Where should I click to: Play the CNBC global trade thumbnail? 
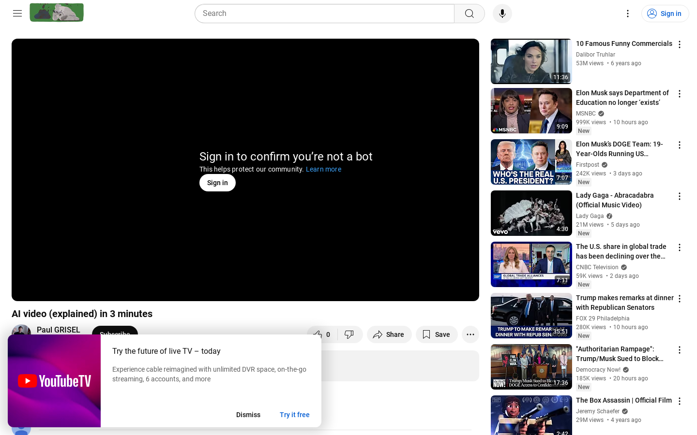pyautogui.click(x=531, y=264)
